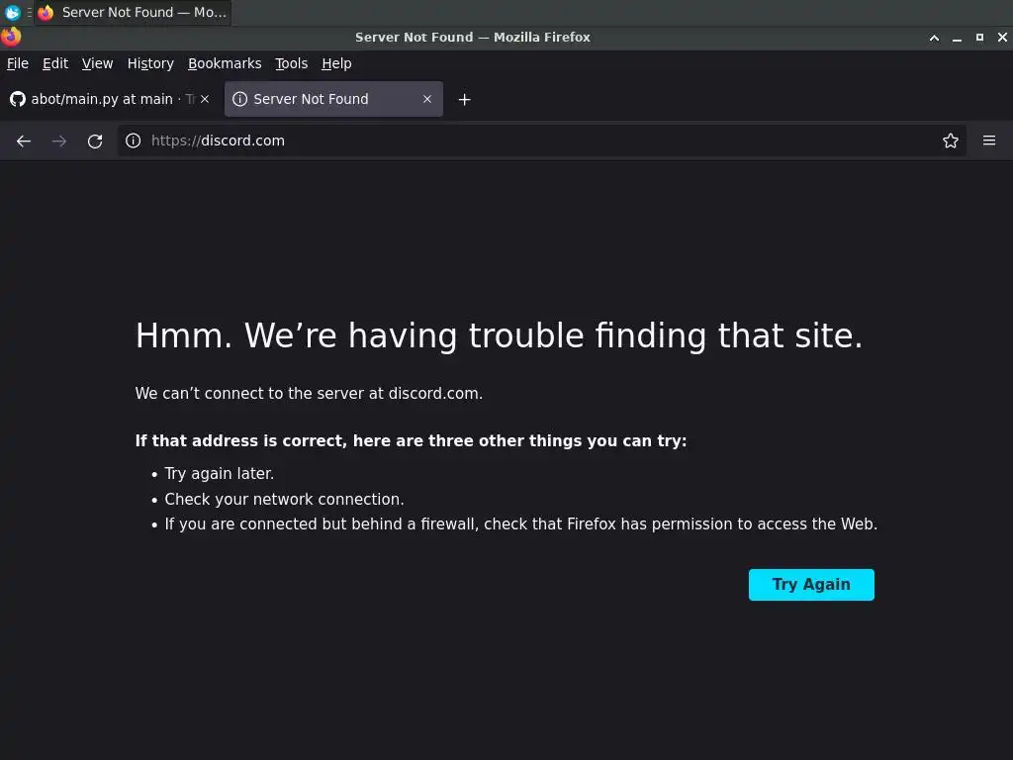Click the info icon on Server Not Found tab
The width and height of the screenshot is (1013, 760).
pos(239,99)
